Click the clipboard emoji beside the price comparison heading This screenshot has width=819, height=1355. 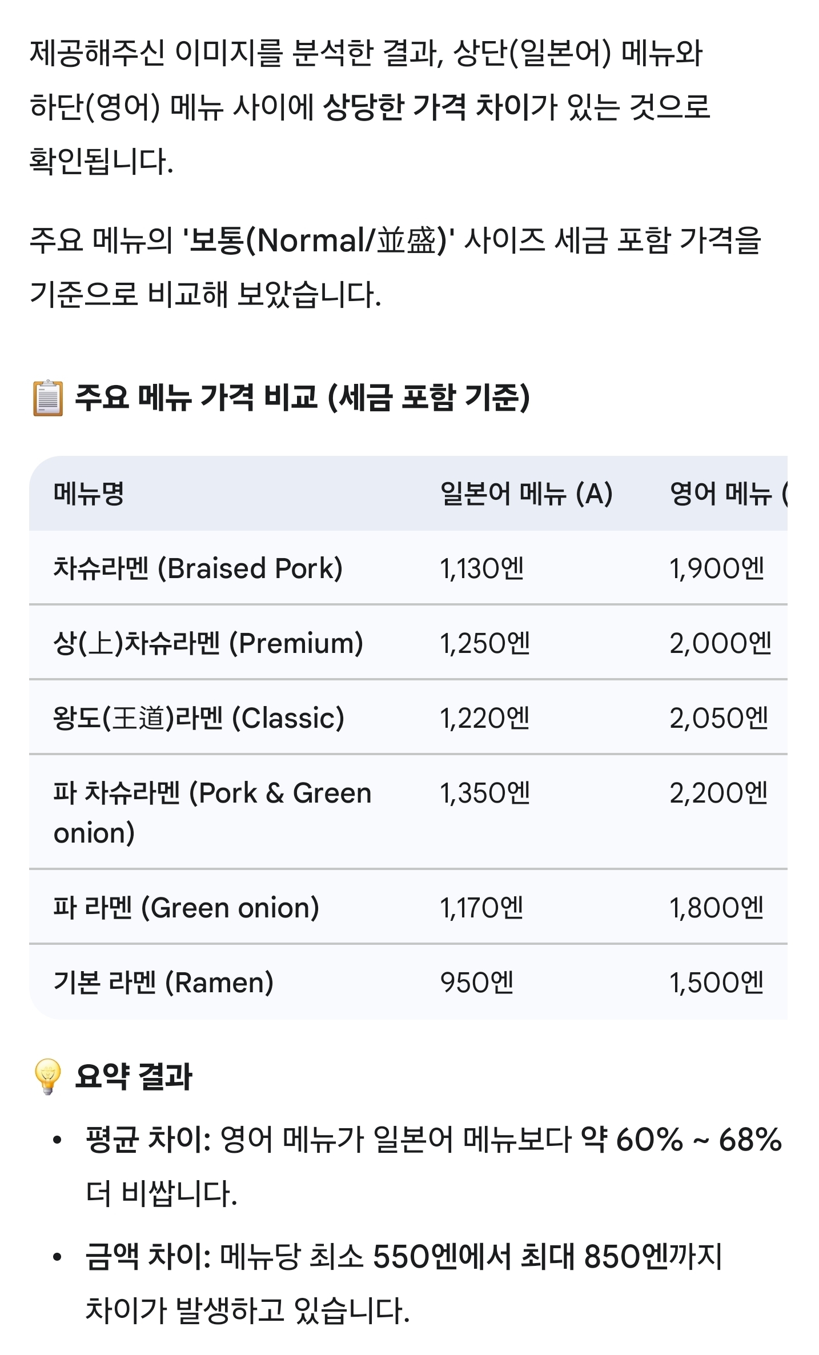tap(48, 398)
